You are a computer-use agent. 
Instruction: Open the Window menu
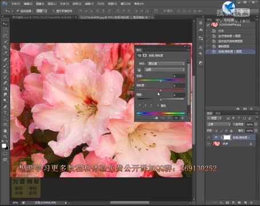click(125, 4)
